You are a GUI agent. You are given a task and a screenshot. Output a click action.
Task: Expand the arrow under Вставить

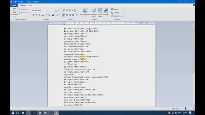pyautogui.click(x=14, y=16)
